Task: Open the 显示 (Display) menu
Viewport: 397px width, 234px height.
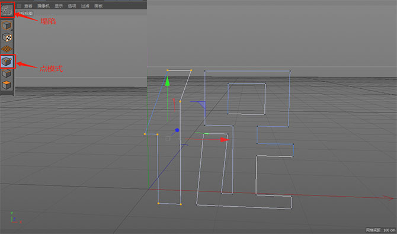Action: click(x=59, y=6)
